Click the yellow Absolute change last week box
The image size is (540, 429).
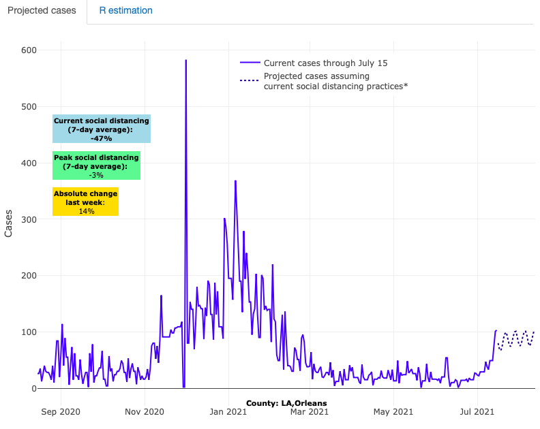point(86,202)
